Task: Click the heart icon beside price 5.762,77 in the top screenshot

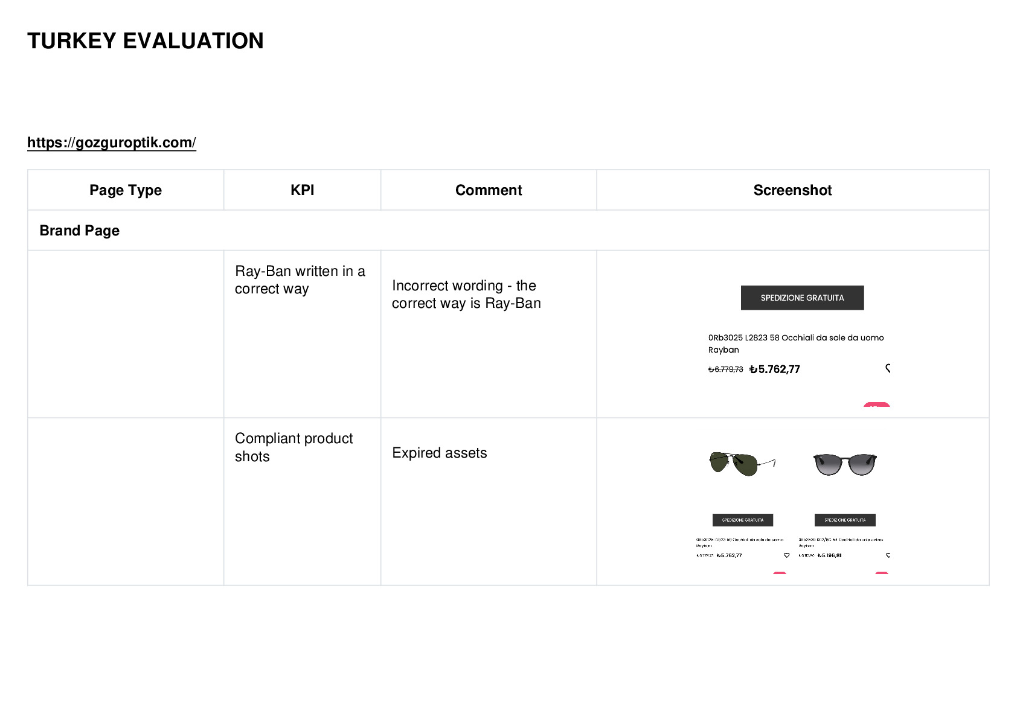Action: click(888, 368)
